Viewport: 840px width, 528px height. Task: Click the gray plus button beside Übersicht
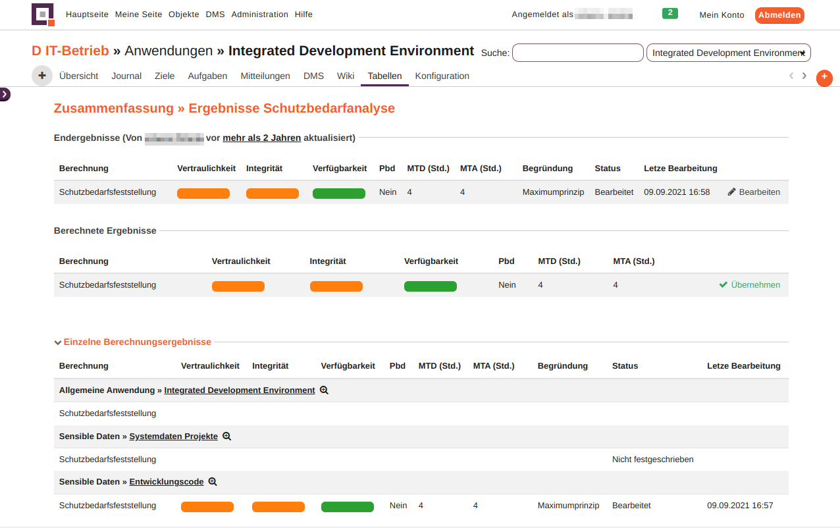tap(42, 76)
